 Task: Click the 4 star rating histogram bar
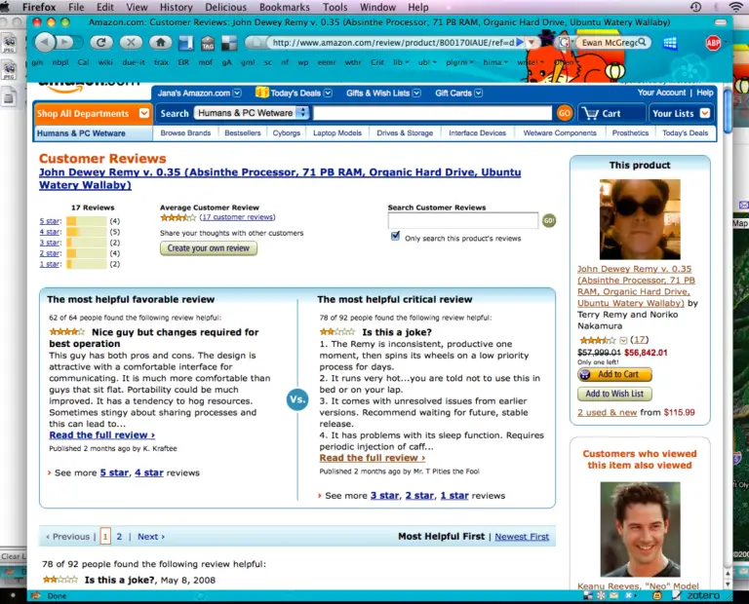tap(87, 232)
